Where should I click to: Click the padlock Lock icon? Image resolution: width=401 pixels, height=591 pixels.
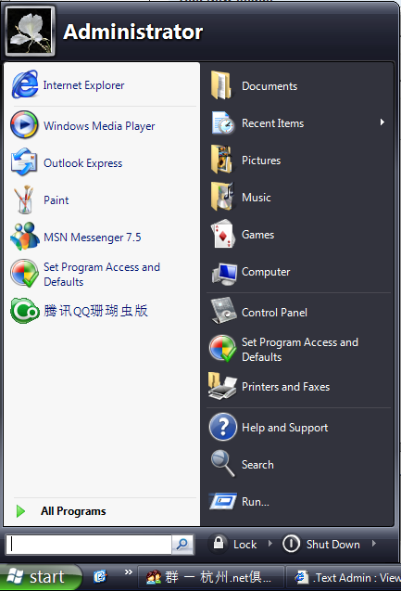coord(219,543)
